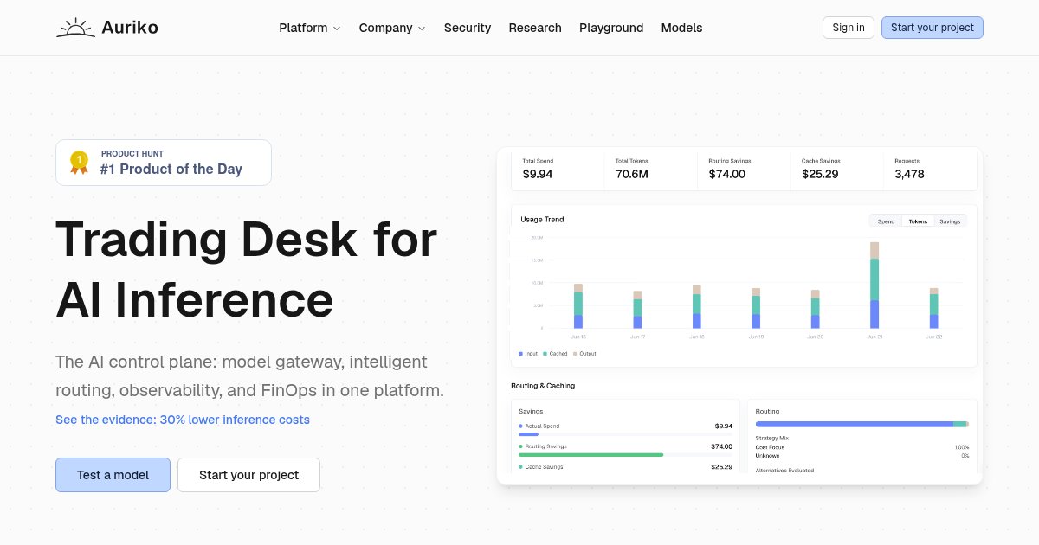Click the Auriko brand name
The width and height of the screenshot is (1039, 545).
pyautogui.click(x=131, y=28)
